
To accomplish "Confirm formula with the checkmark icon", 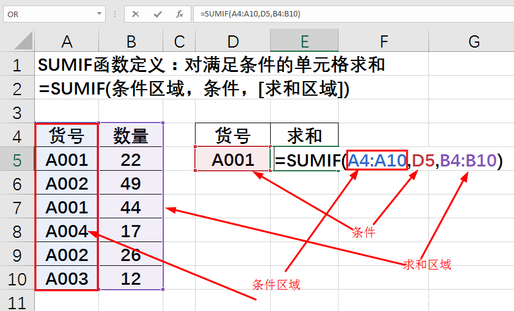I will point(158,14).
